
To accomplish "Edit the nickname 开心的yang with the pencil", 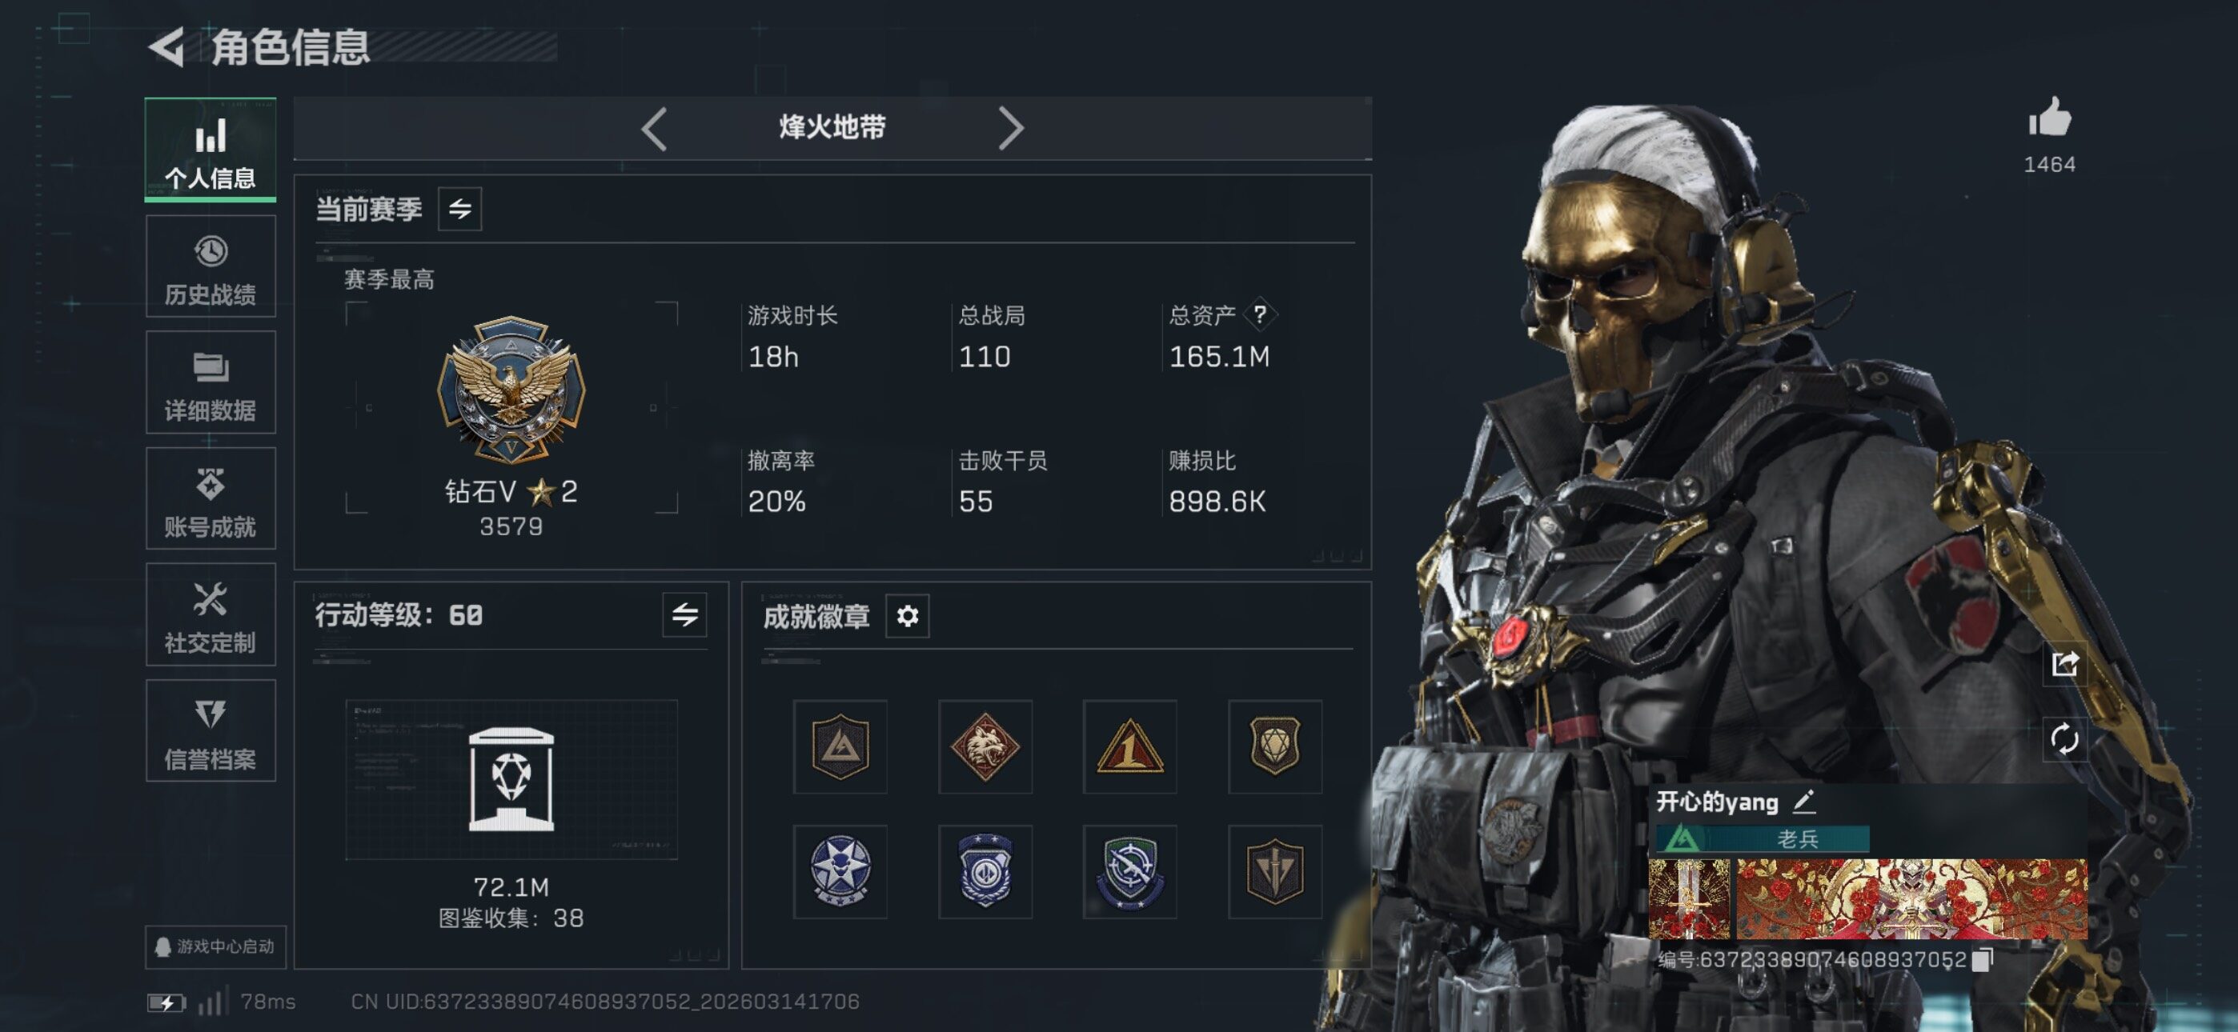I will (x=1803, y=801).
